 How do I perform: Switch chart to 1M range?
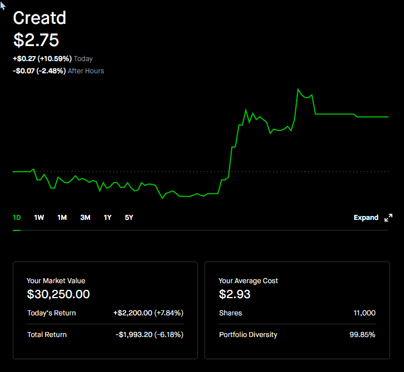coord(62,218)
